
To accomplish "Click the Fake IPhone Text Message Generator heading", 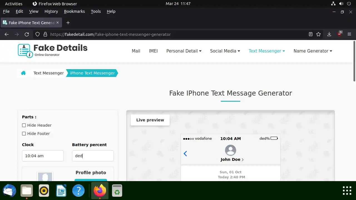I will tap(231, 93).
